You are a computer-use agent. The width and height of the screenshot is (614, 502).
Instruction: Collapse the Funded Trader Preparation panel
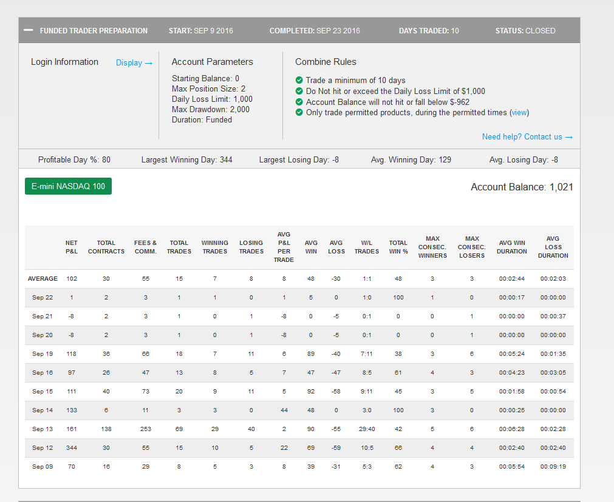click(x=28, y=30)
